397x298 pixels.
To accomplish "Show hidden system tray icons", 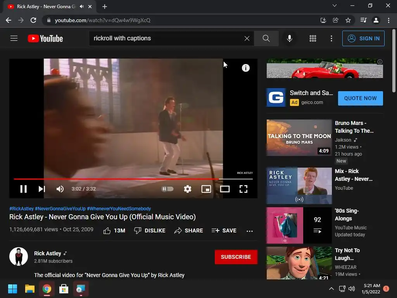I will [331, 289].
